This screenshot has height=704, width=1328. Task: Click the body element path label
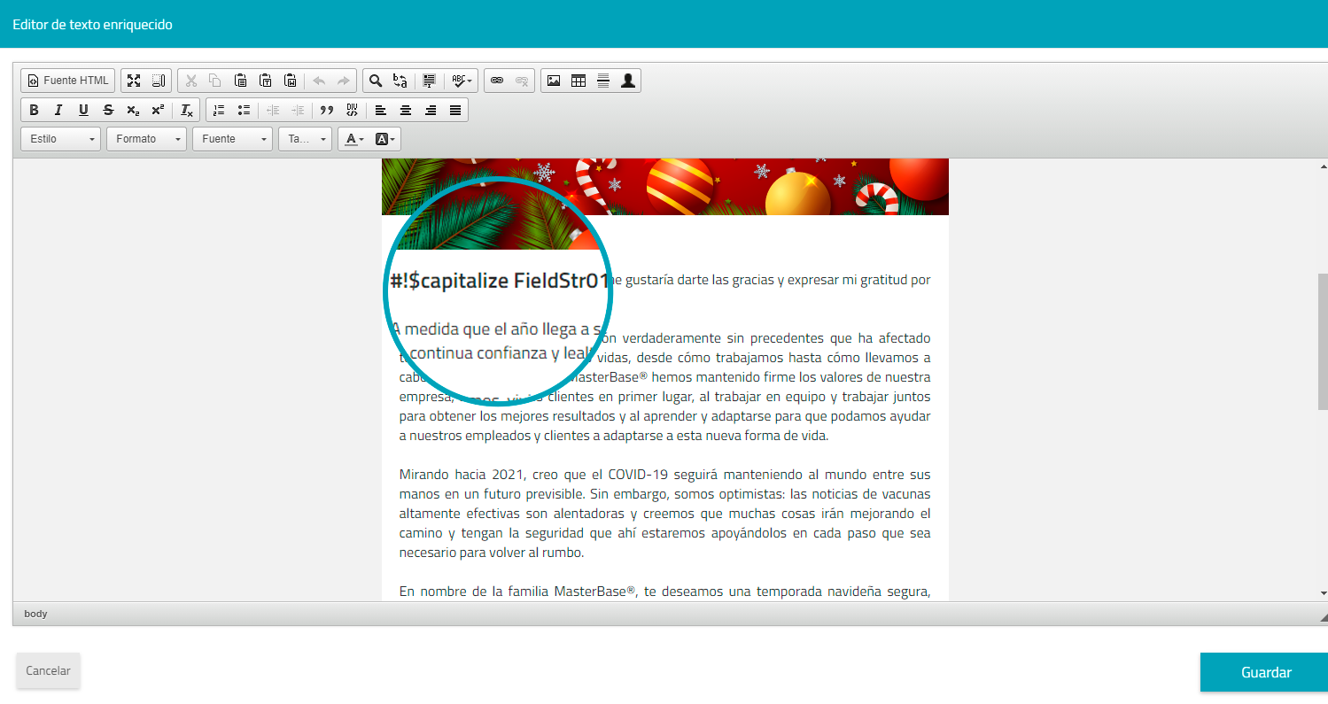point(35,614)
